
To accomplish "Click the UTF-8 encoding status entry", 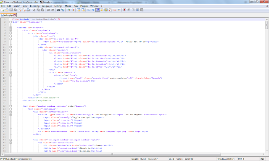I will [x=241, y=159].
